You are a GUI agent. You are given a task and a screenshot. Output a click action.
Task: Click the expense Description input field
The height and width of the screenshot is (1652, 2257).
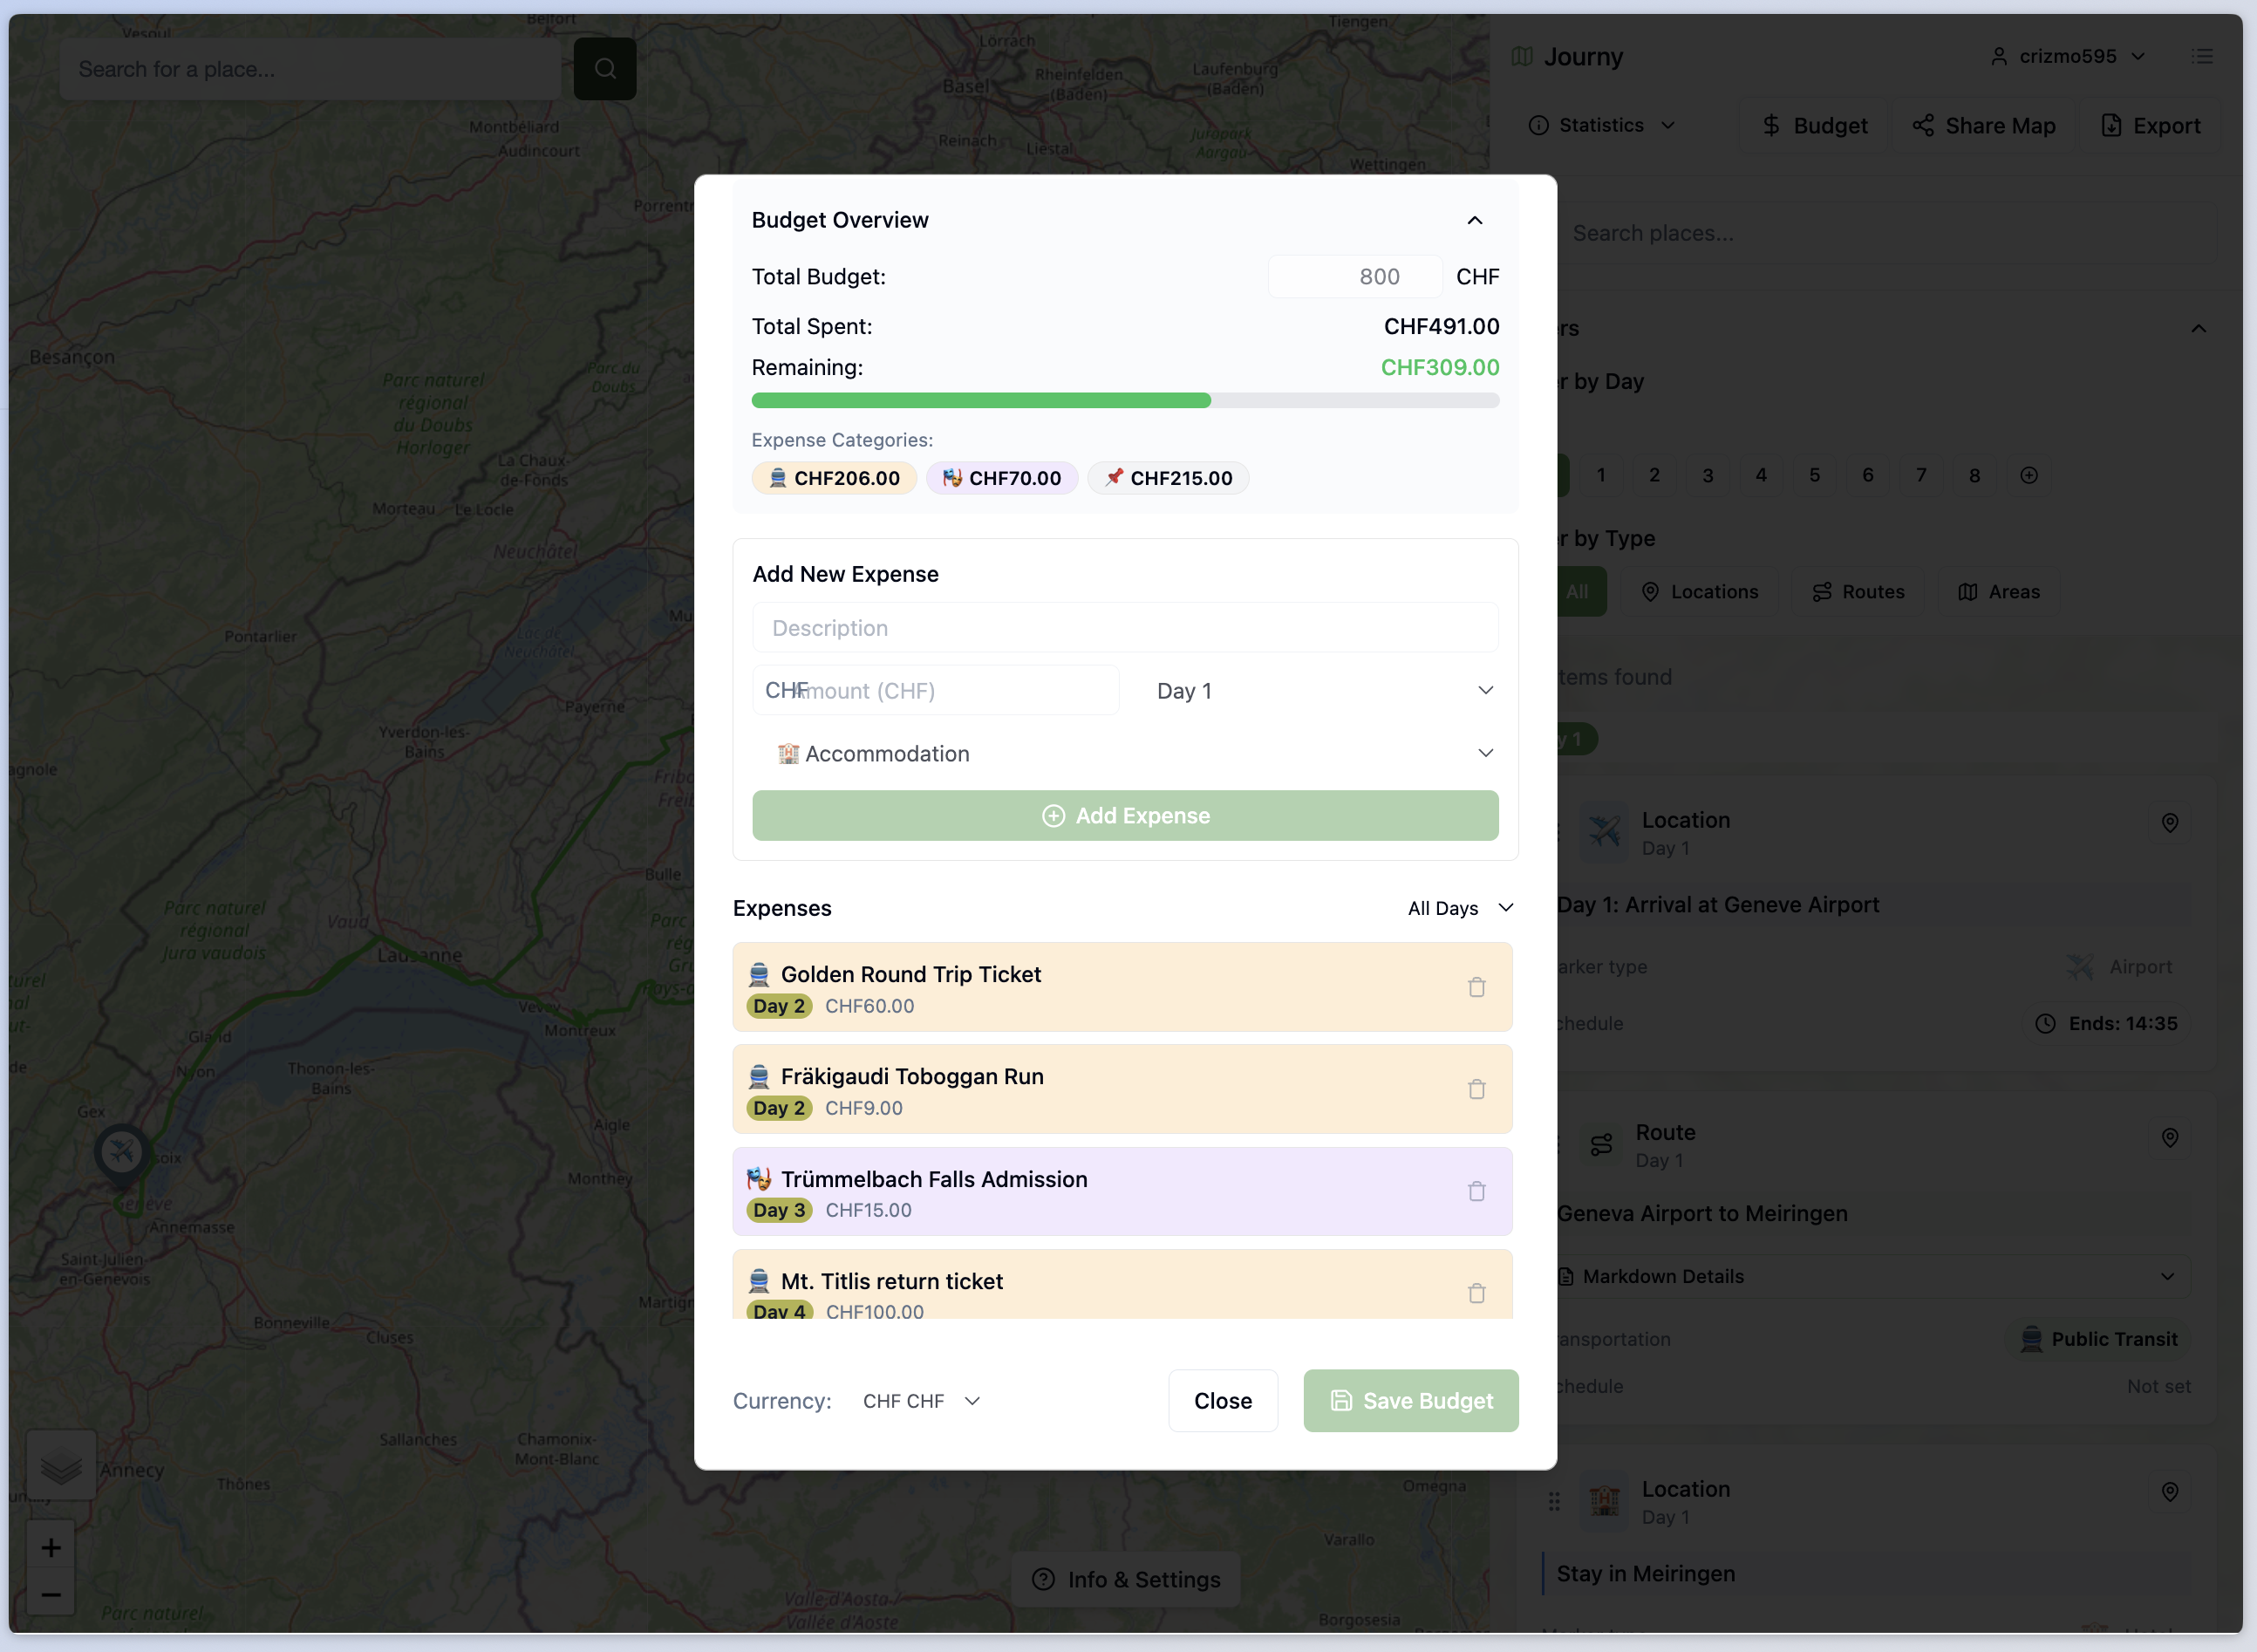pyautogui.click(x=1126, y=628)
